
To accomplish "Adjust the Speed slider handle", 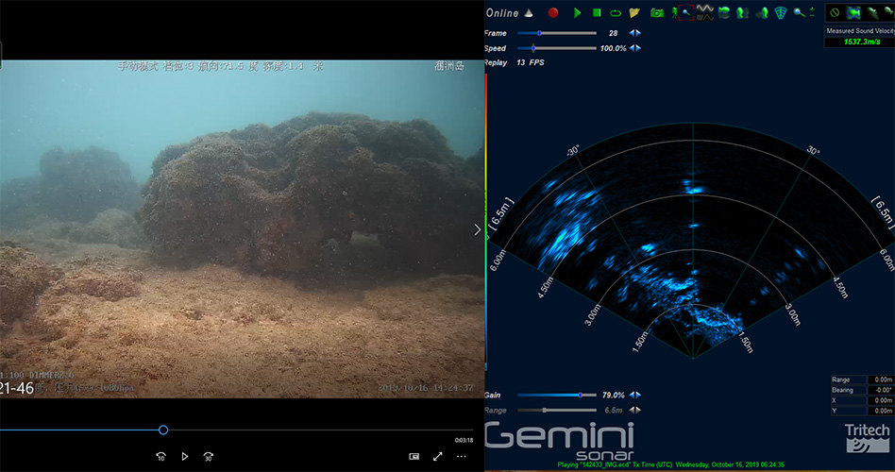I will tap(533, 48).
